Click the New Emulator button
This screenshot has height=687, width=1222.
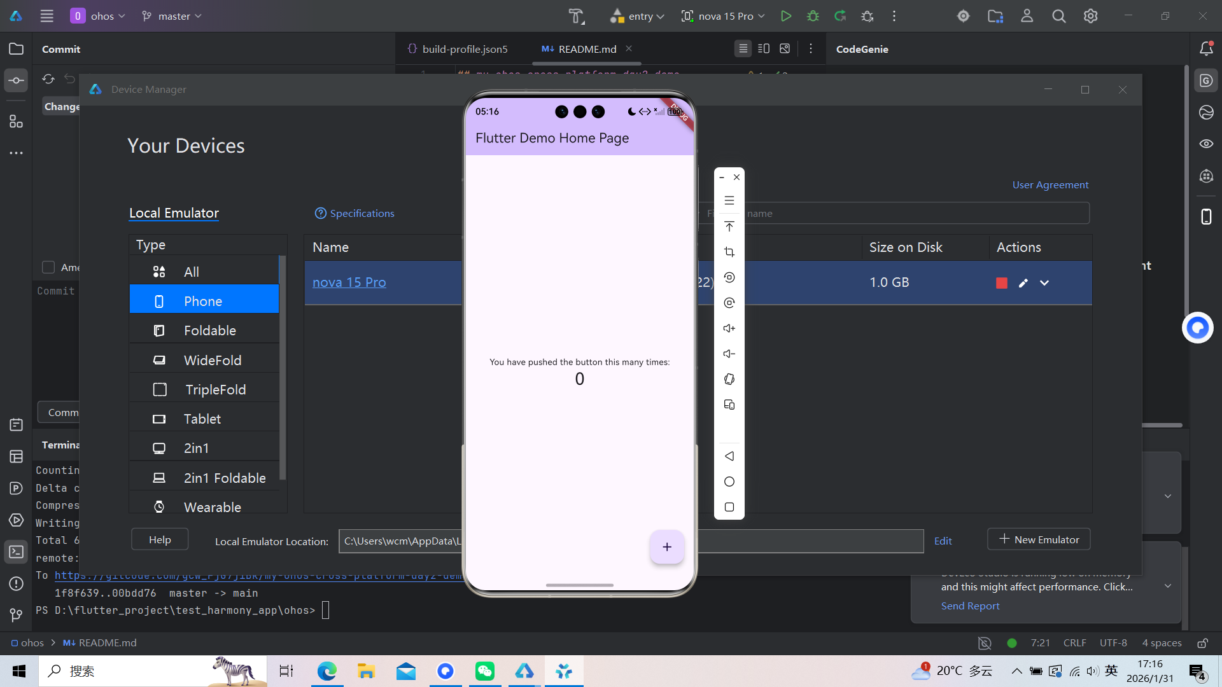[x=1039, y=539]
